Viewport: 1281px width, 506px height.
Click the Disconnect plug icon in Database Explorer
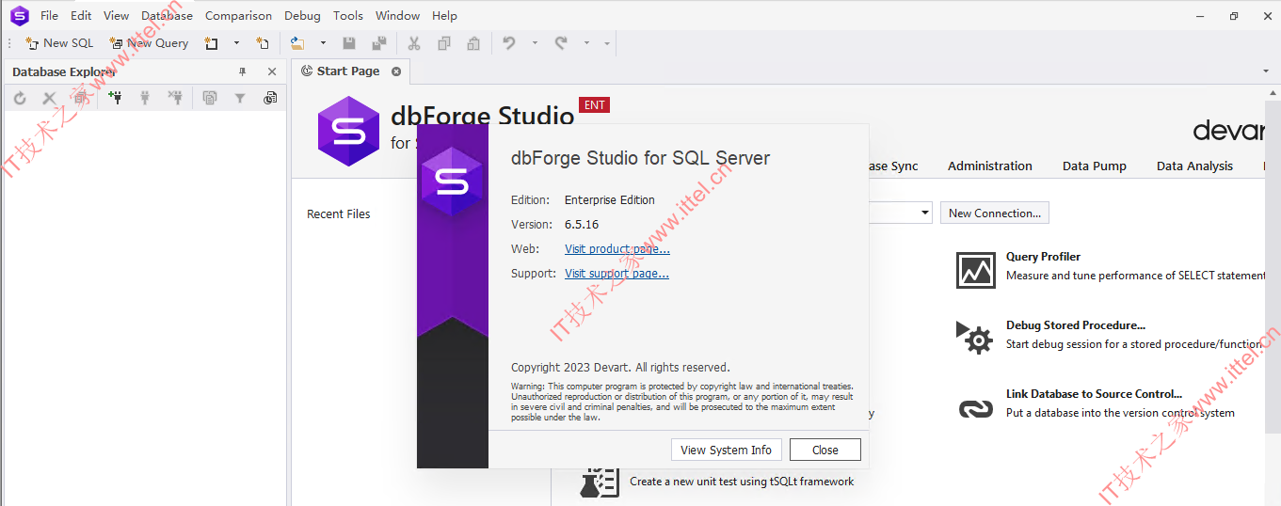(x=174, y=98)
